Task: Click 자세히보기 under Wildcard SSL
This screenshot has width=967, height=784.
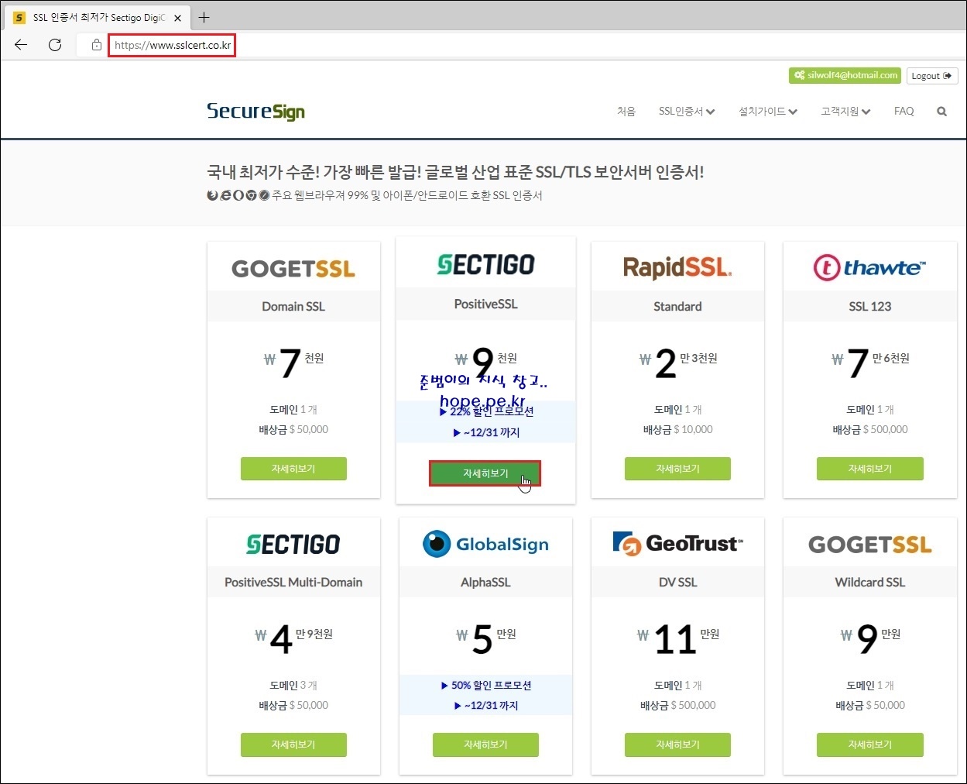Action: [869, 744]
